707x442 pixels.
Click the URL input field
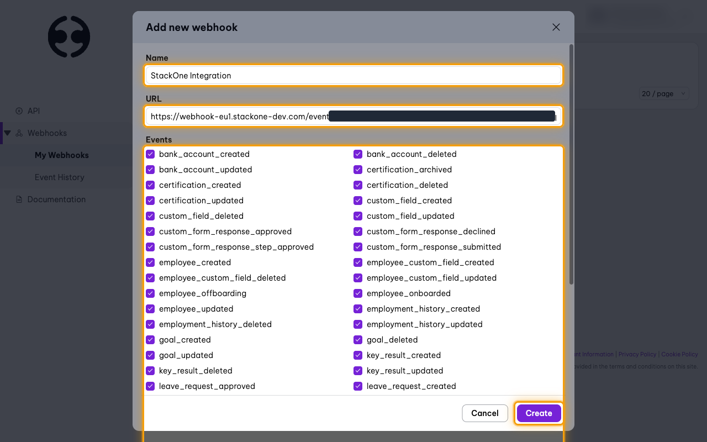pos(353,116)
